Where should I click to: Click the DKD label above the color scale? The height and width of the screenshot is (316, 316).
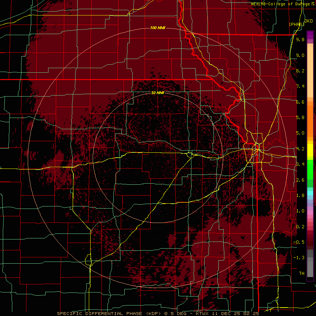(309, 21)
